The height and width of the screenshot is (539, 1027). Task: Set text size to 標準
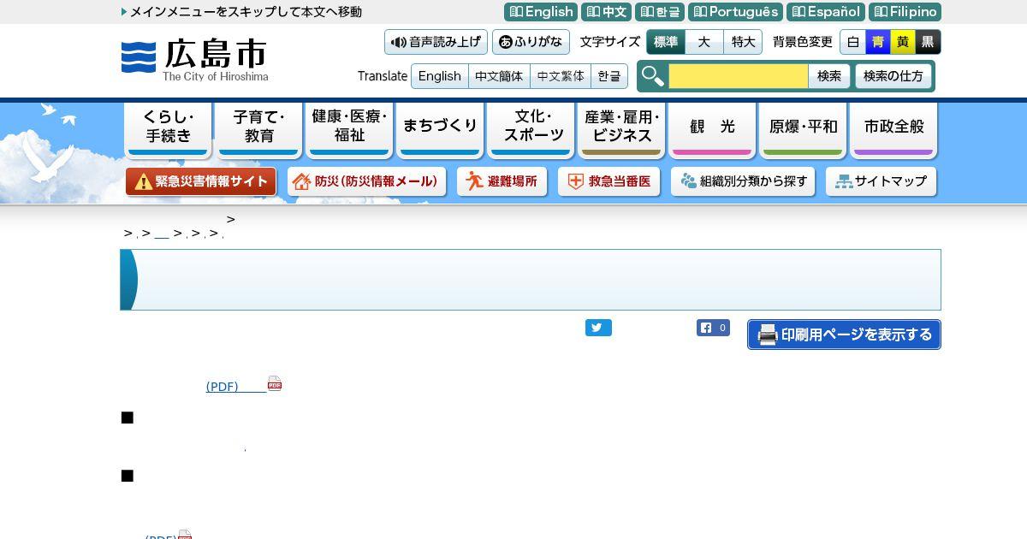point(666,42)
